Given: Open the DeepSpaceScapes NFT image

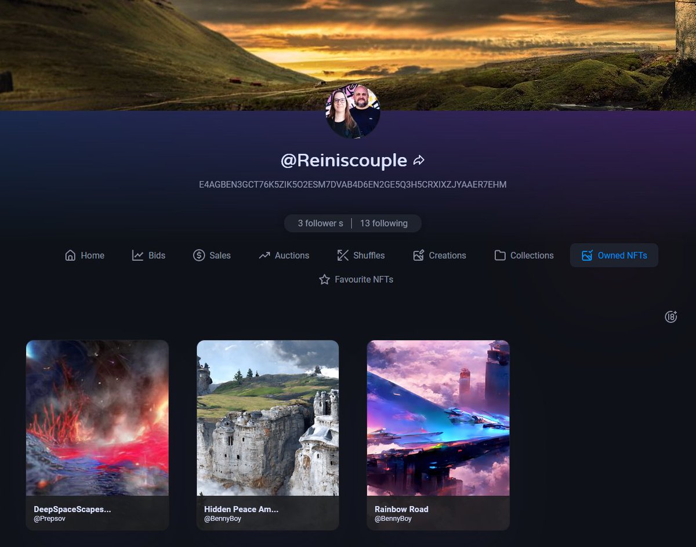Looking at the screenshot, I should tap(97, 418).
